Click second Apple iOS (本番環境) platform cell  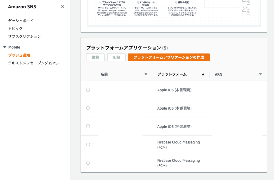point(175,108)
